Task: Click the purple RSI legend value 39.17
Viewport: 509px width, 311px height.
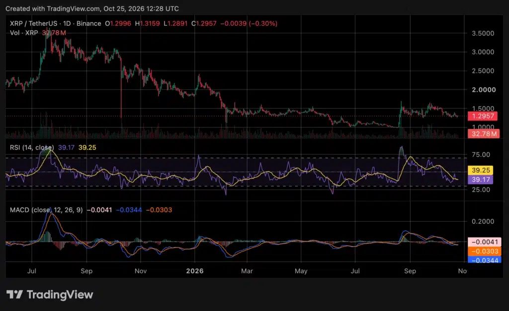Action: click(66, 147)
